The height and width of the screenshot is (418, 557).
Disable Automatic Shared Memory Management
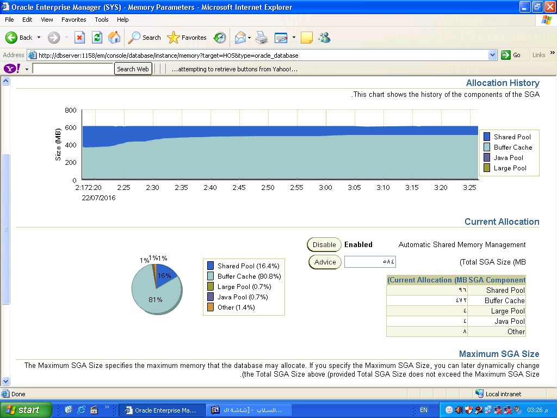coord(324,245)
